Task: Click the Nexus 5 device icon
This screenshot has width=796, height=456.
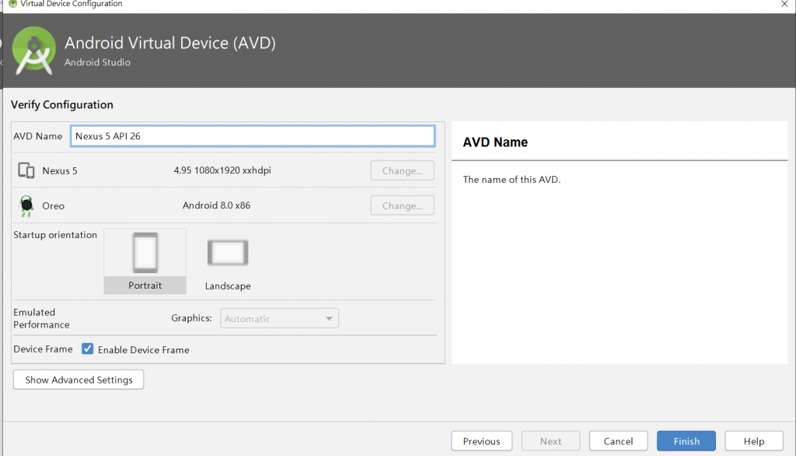Action: tap(26, 170)
